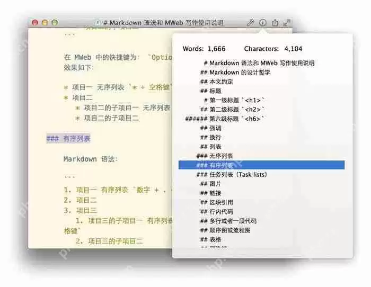
Task: Select '## 强调' in the outline
Action: (x=211, y=128)
